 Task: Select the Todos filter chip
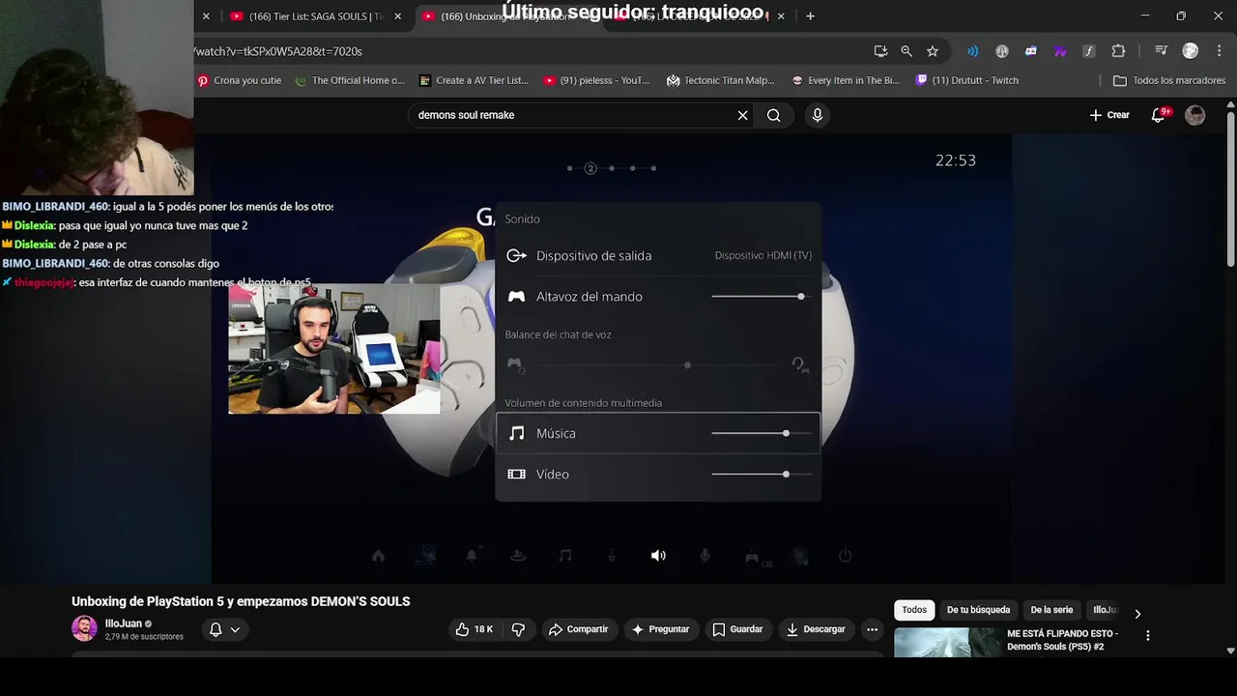[x=914, y=610]
